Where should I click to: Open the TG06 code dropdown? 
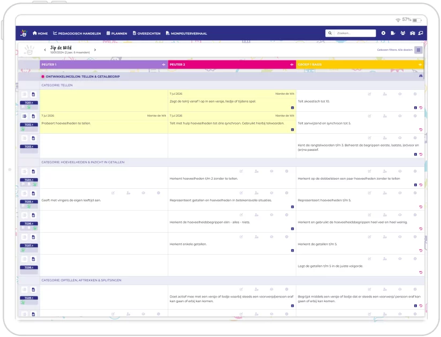pos(29,224)
